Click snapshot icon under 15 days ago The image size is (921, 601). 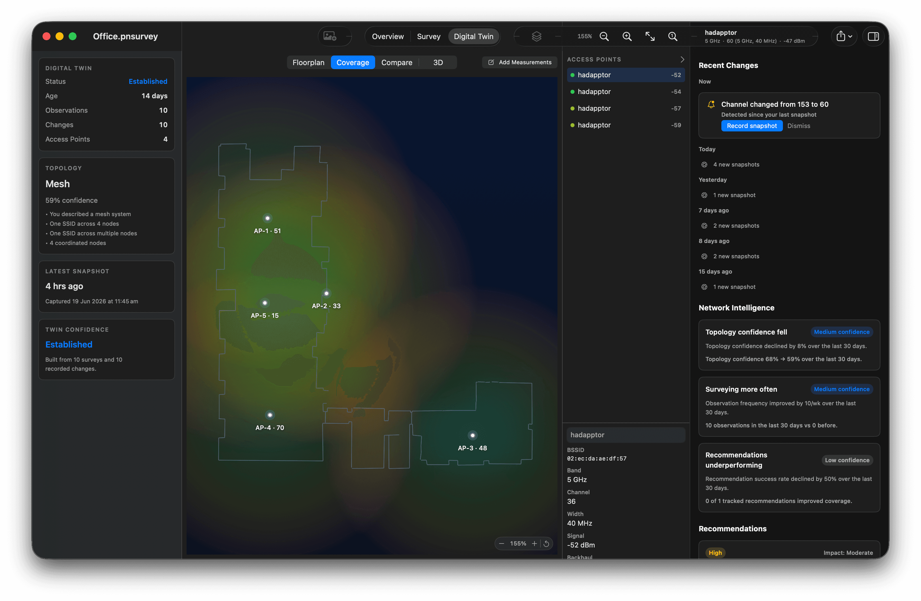point(704,287)
